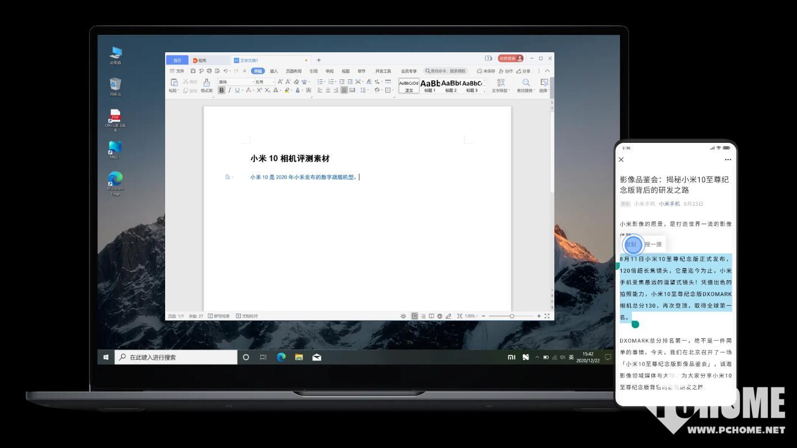The image size is (797, 448).
Task: Click the save icon in the quick access bar
Action: 193,71
